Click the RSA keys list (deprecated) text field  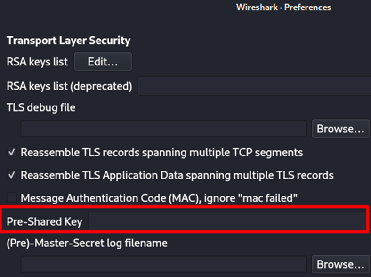coord(253,86)
